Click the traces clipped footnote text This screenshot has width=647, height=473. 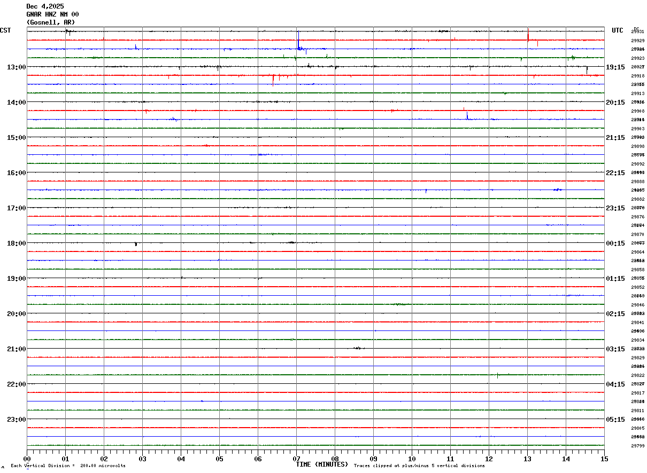click(419, 466)
